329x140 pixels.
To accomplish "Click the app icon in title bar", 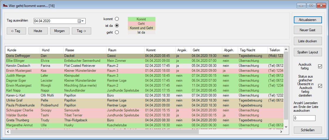I will (x=5, y=6).
